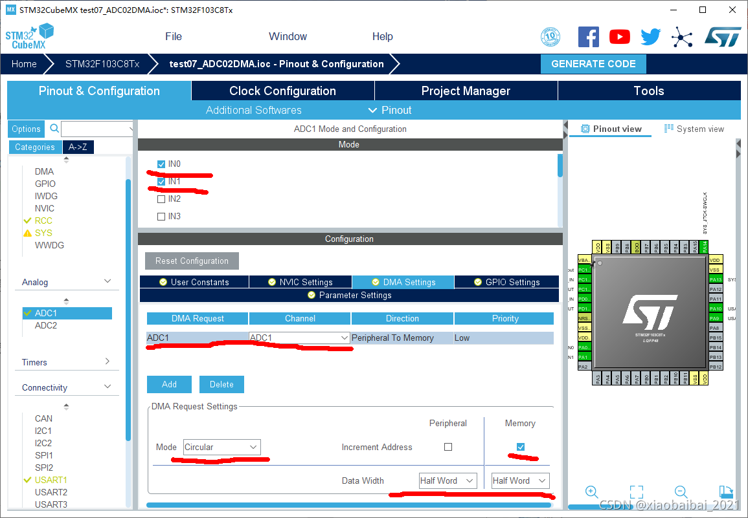Click the STM32CubeMX logo
This screenshot has height=518, width=748.
point(30,37)
